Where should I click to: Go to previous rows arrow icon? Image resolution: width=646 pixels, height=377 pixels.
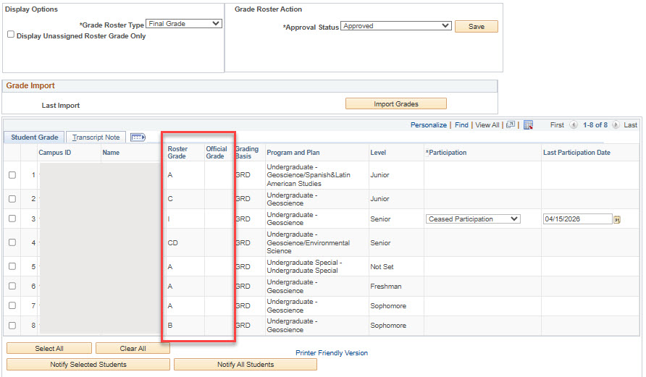coord(573,124)
